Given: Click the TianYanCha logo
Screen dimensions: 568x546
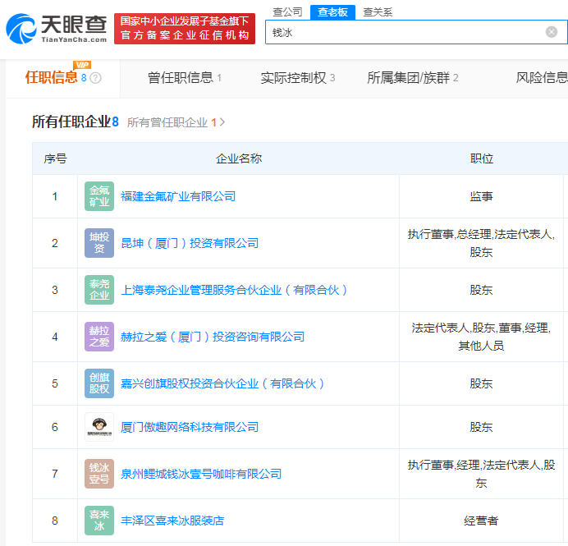Looking at the screenshot, I should click(56, 28).
